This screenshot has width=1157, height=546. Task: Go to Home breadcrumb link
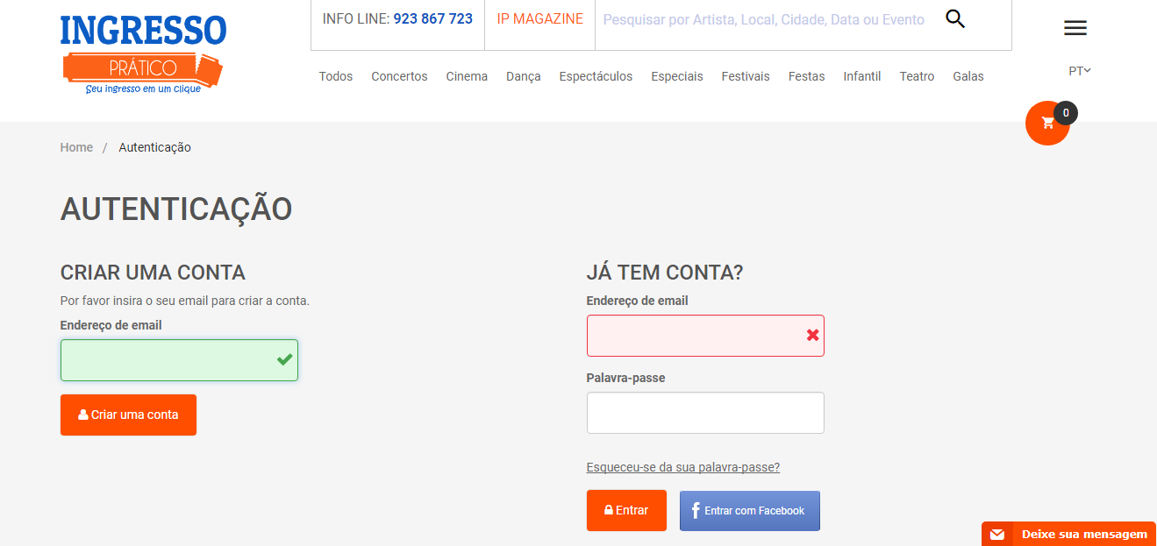point(76,147)
